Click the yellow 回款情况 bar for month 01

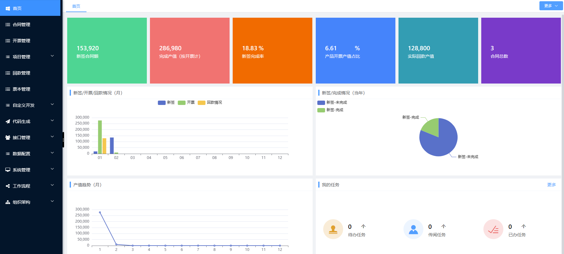point(104,146)
